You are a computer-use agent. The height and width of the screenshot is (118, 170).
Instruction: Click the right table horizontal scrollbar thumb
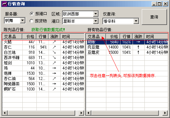[125, 113]
